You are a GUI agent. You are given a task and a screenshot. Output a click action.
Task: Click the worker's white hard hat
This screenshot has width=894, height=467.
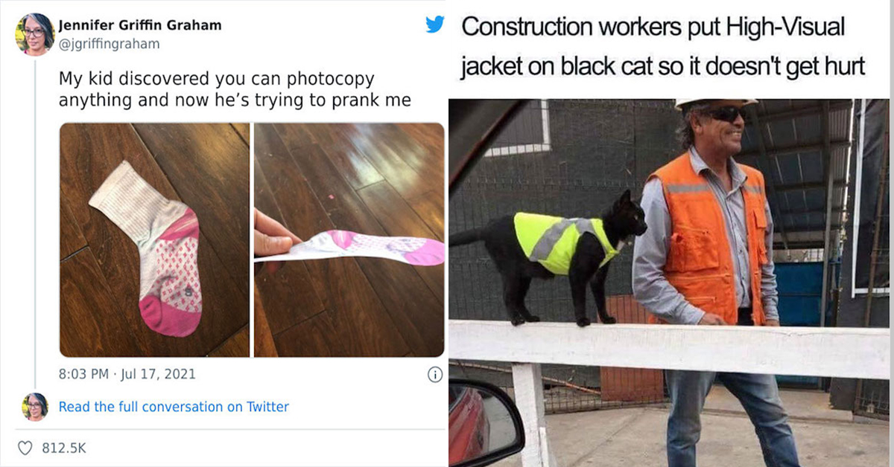tap(714, 103)
